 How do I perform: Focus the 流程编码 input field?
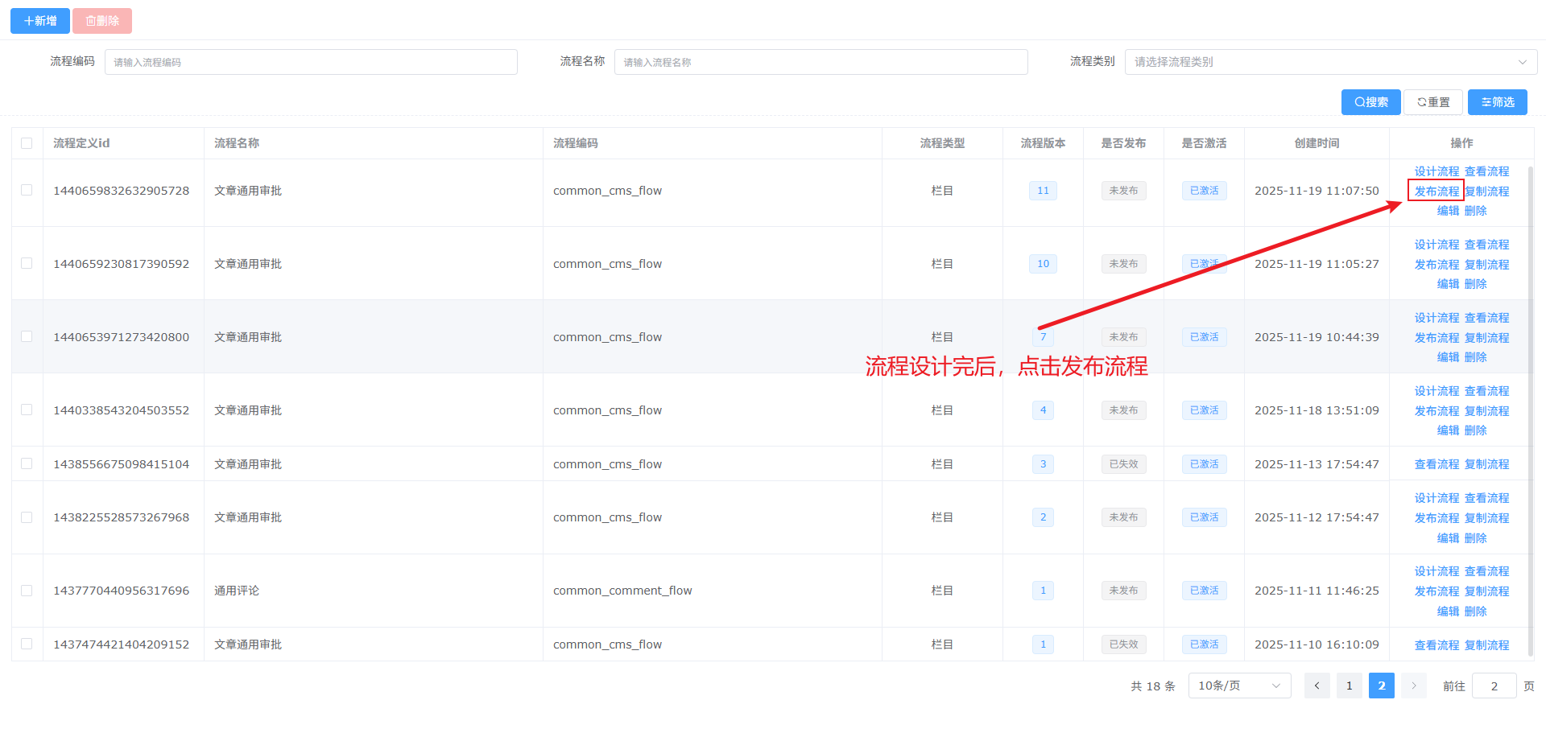(x=311, y=62)
